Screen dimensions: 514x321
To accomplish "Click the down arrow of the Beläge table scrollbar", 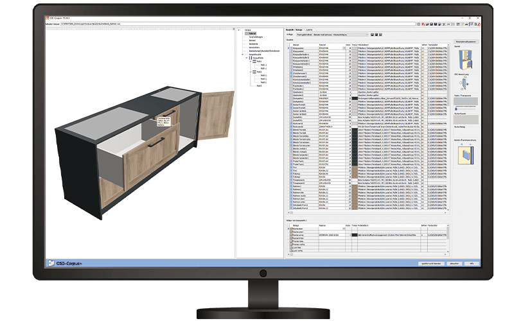I will [x=448, y=251].
